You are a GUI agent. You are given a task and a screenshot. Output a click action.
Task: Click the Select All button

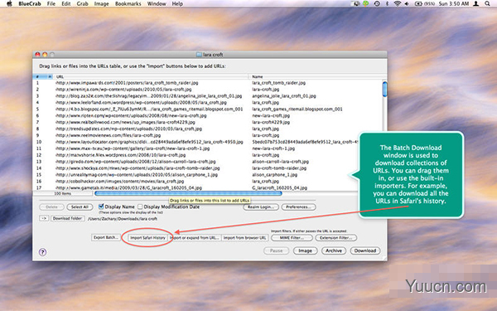tap(80, 207)
